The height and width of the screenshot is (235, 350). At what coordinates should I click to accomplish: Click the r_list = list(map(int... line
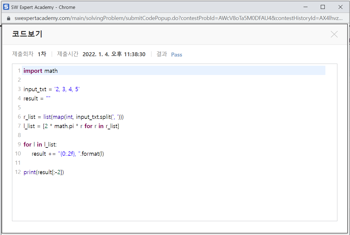click(x=74, y=117)
